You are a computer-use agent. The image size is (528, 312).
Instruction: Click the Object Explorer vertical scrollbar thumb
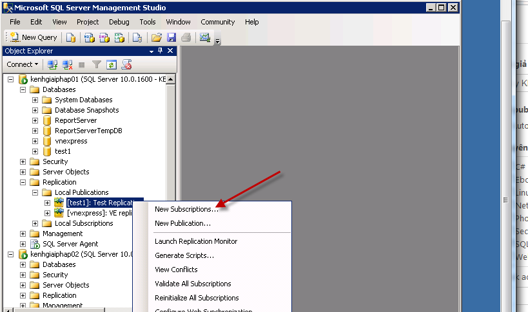pyautogui.click(x=171, y=143)
